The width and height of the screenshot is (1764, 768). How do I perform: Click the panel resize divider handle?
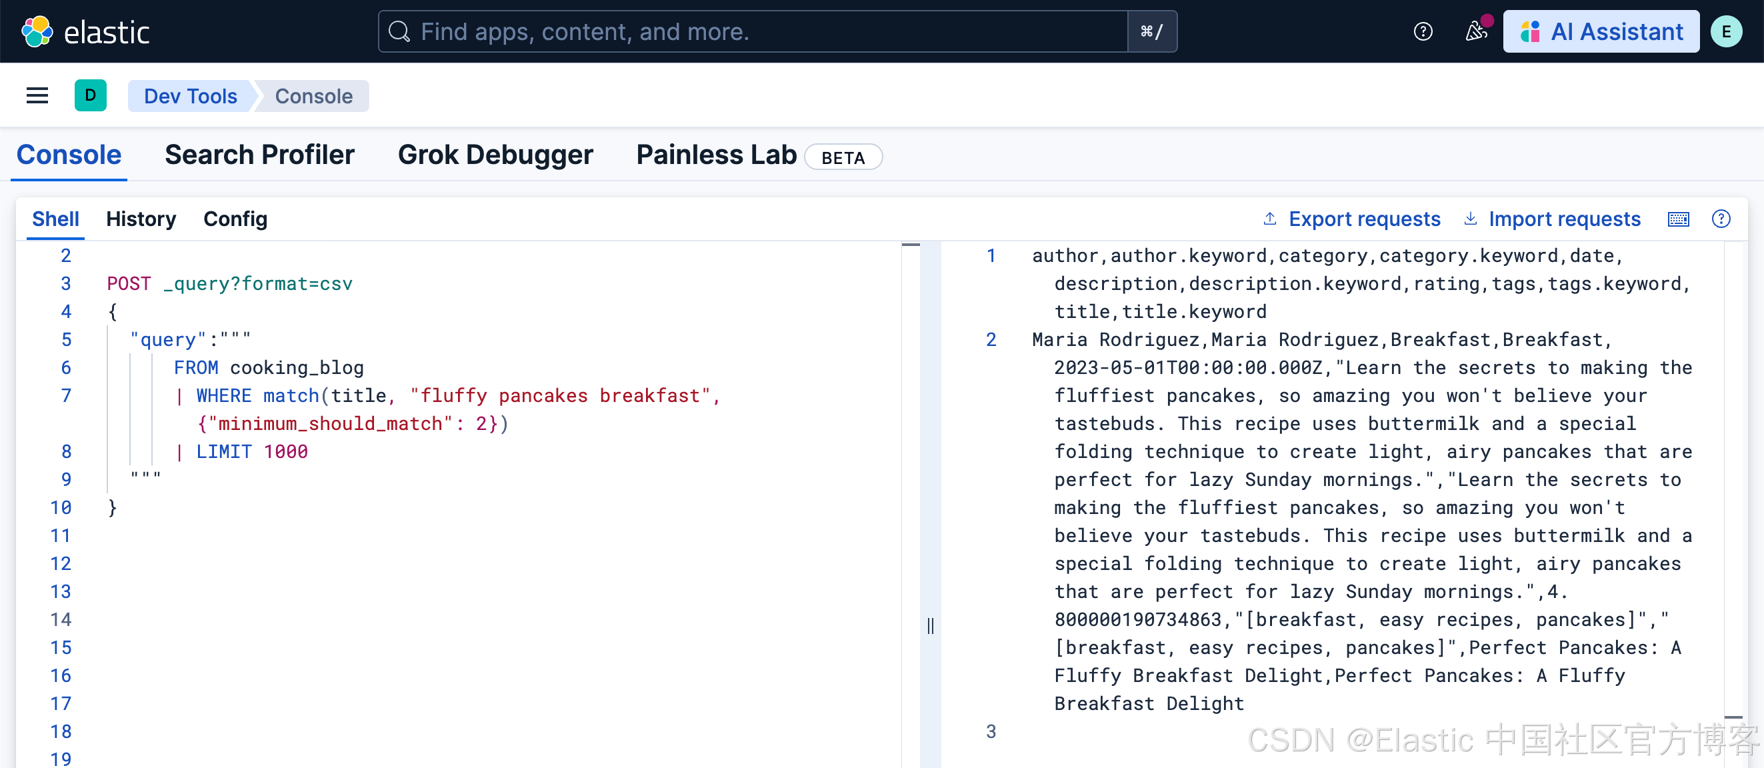[x=930, y=625]
